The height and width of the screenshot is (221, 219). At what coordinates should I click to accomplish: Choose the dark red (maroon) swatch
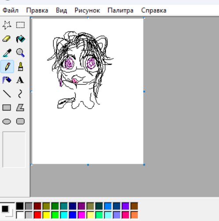coord(37,206)
